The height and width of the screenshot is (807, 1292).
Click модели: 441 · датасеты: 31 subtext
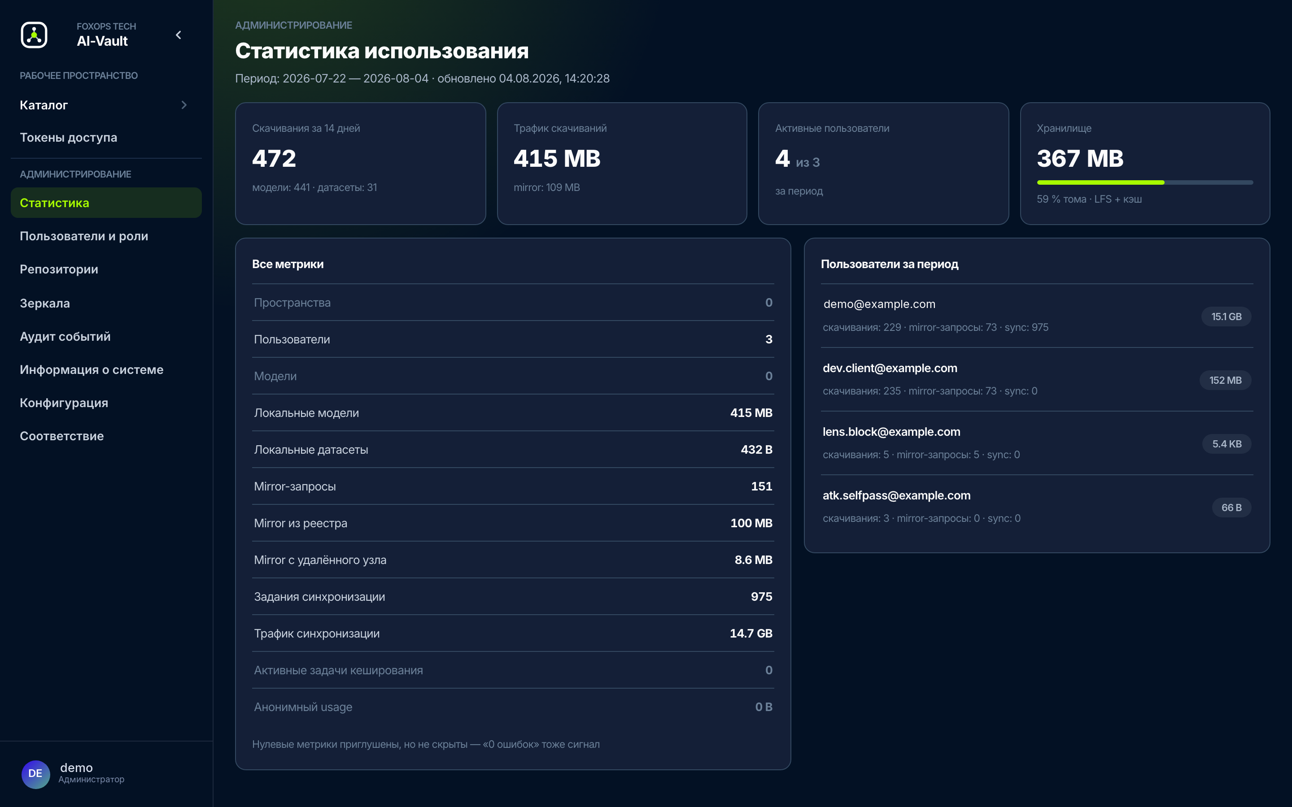pyautogui.click(x=314, y=187)
